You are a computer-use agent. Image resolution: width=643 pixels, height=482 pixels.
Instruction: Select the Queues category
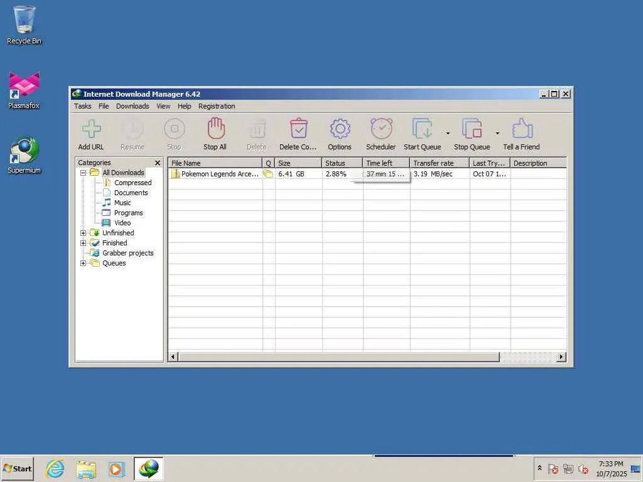tap(114, 263)
